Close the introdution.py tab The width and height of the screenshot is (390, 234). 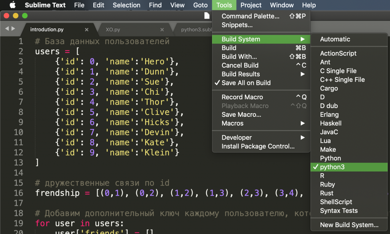pos(87,29)
